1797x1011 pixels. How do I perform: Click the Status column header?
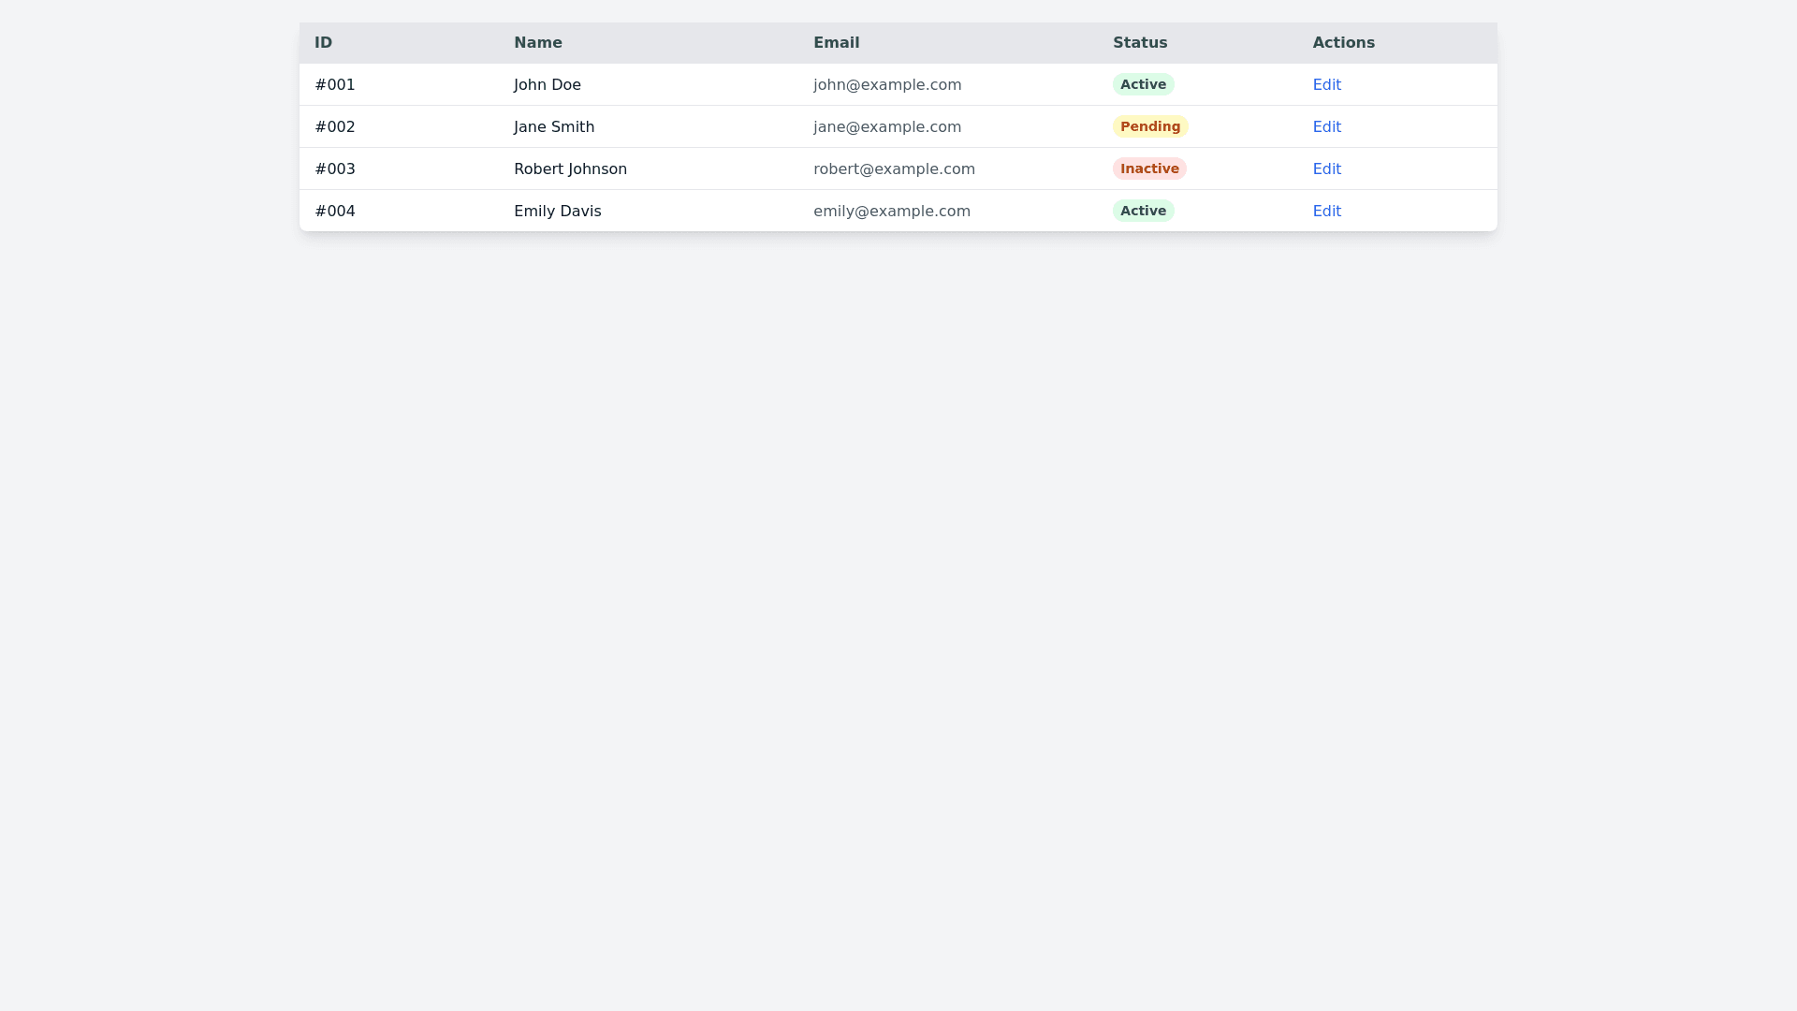(1139, 43)
